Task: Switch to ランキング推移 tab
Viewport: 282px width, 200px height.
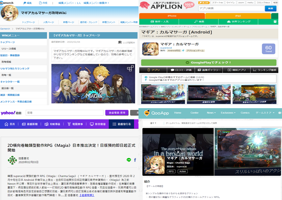Action: (x=265, y=70)
